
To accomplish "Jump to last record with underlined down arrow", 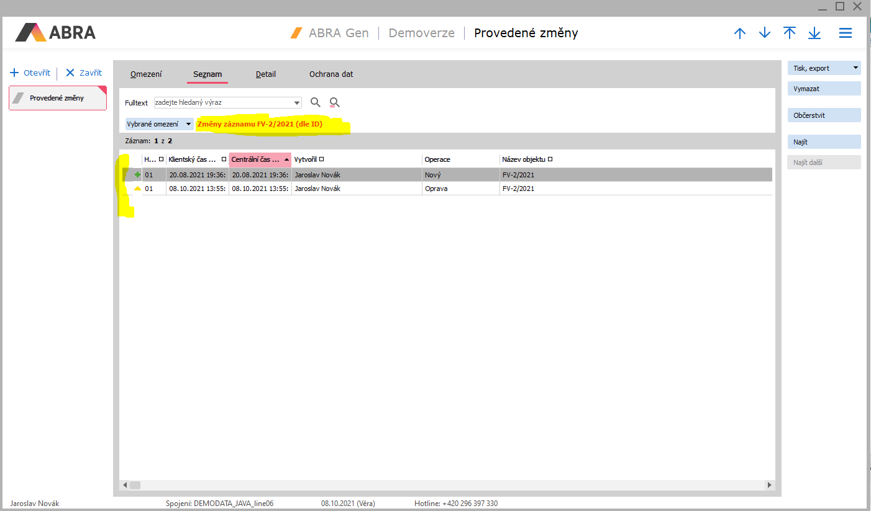I will [814, 33].
